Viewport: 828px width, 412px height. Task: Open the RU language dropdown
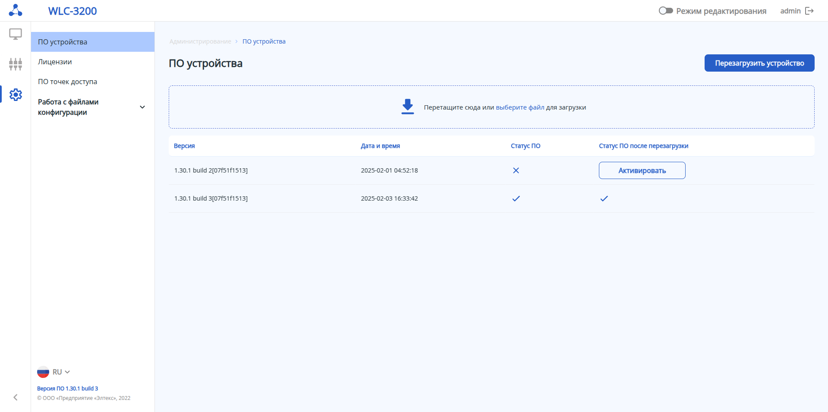click(x=61, y=372)
